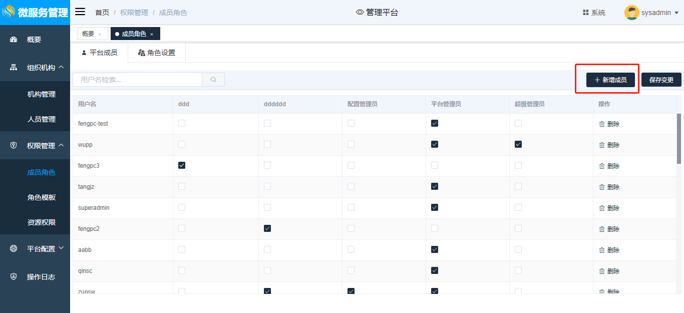Image resolution: width=684 pixels, height=313 pixels.
Task: Close the 概要 tab with its x
Action: (x=100, y=34)
